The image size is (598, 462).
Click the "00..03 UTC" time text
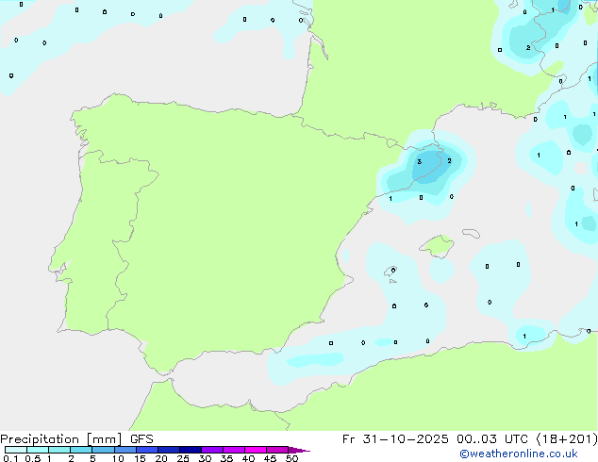click(x=492, y=439)
